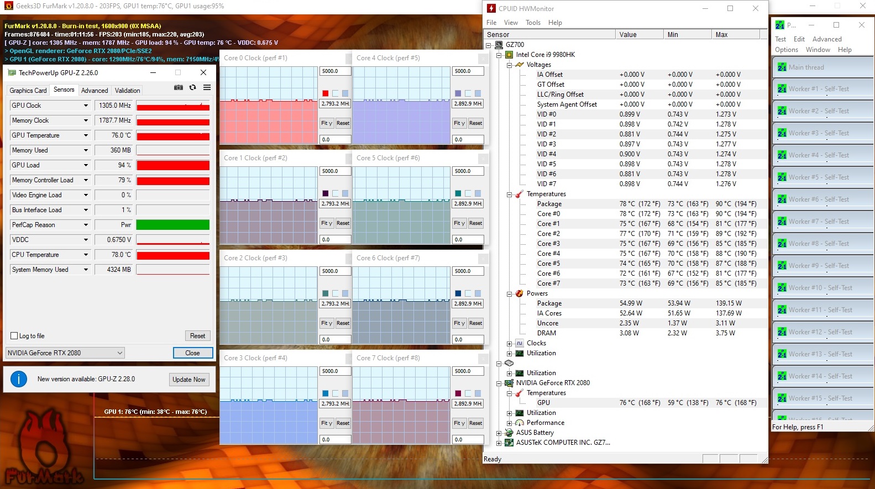875x489 pixels.
Task: Open the PerfCap Reason sensor dropdown
Action: click(86, 225)
